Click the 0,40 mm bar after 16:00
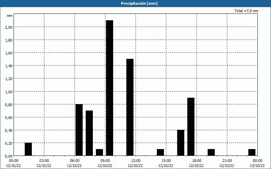The height and width of the screenshot is (169, 271). [181, 143]
